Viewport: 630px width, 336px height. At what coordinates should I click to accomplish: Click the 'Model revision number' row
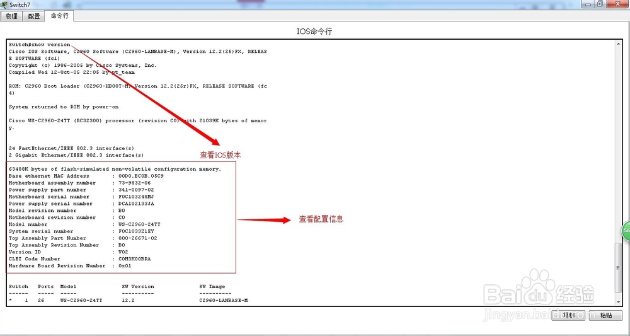(x=67, y=211)
